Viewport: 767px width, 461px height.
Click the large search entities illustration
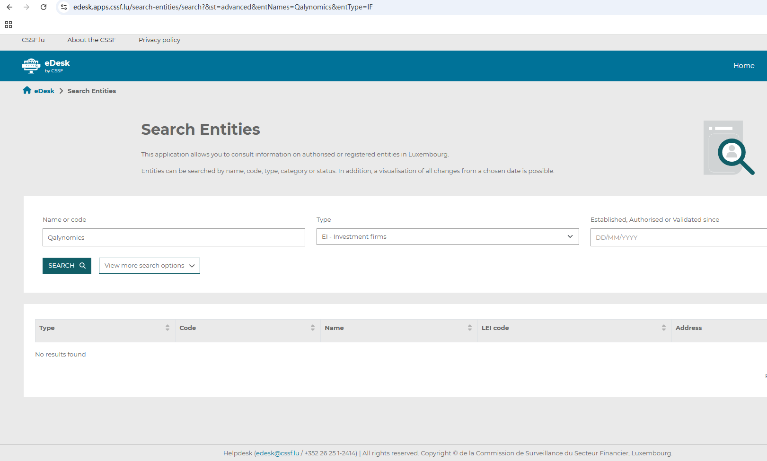coord(728,148)
